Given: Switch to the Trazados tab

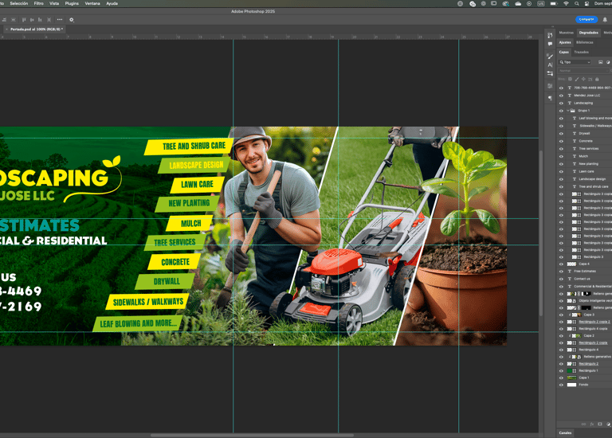Looking at the screenshot, I should pyautogui.click(x=581, y=53).
